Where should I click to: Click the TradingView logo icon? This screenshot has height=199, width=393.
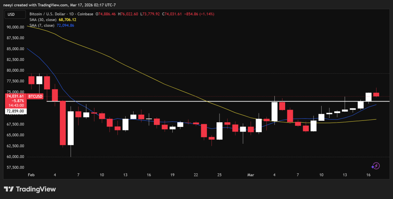(8, 189)
